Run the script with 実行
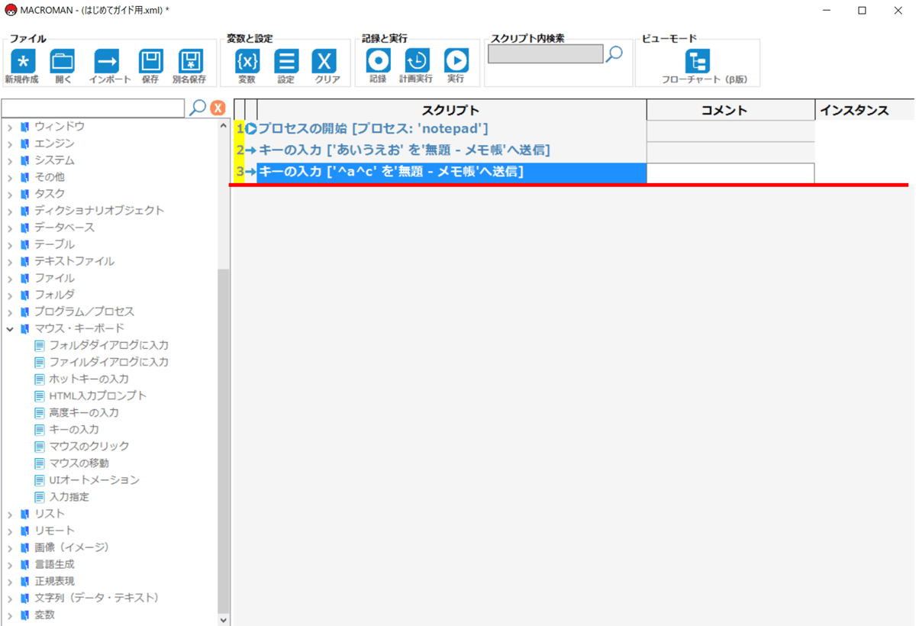The width and height of the screenshot is (916, 626). [x=456, y=66]
